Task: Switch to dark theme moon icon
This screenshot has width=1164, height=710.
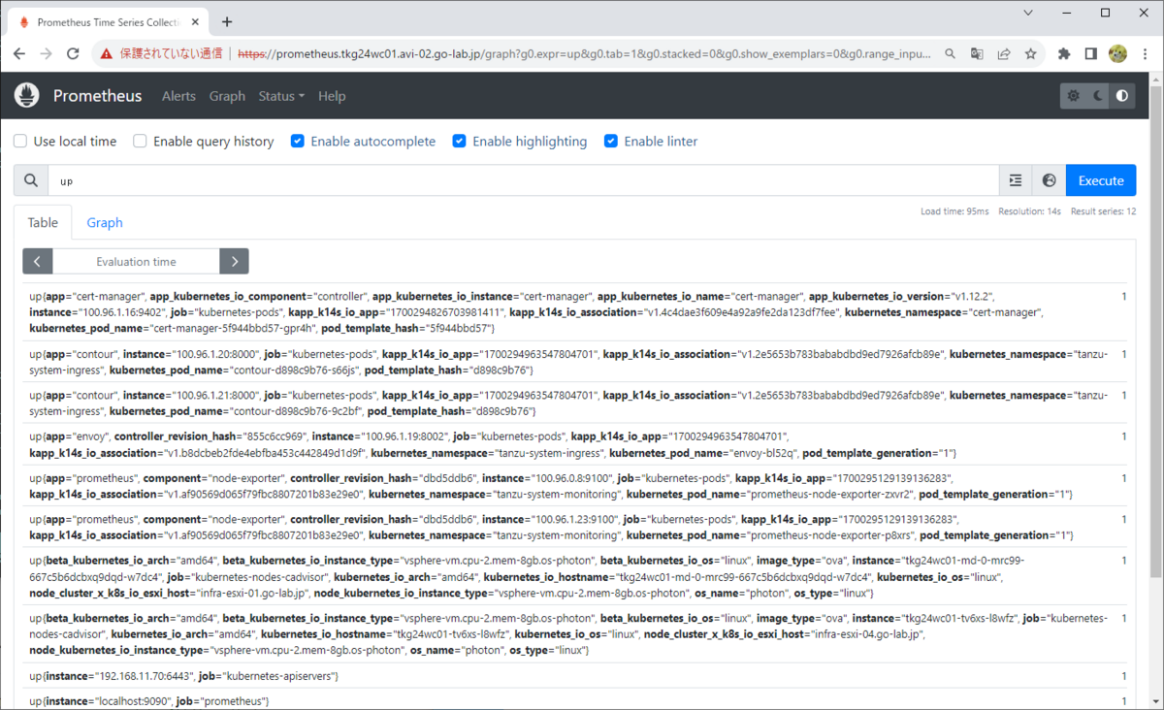Action: [x=1098, y=96]
